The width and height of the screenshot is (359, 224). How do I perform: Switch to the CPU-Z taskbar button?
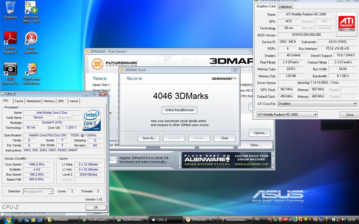click(166, 220)
